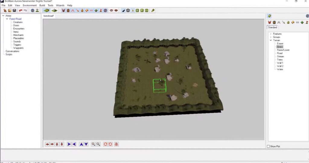Switch to the forestroad area tab

49,16
